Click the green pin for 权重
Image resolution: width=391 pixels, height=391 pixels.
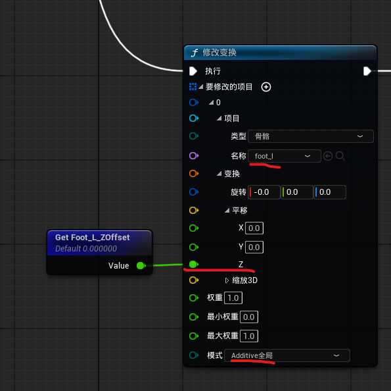[x=194, y=298]
